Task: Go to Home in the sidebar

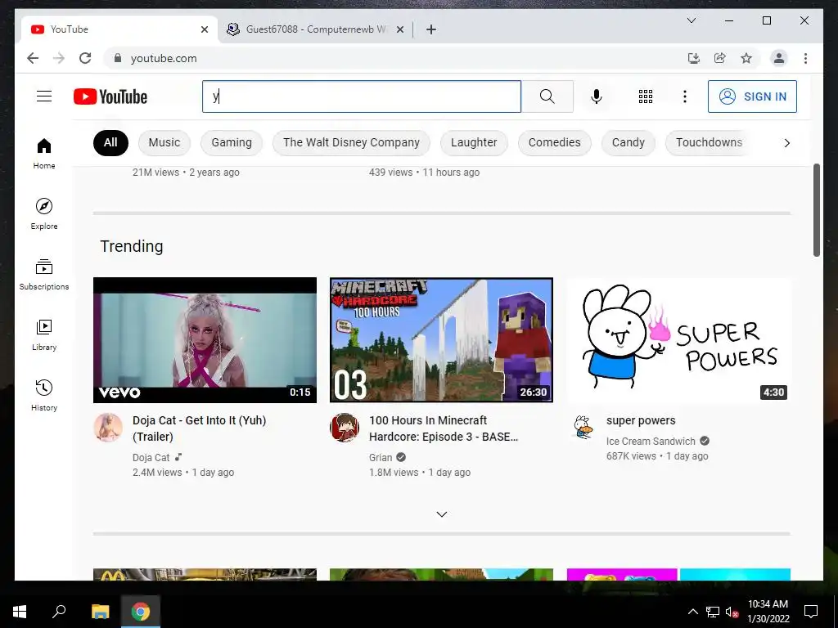Action: coord(44,154)
